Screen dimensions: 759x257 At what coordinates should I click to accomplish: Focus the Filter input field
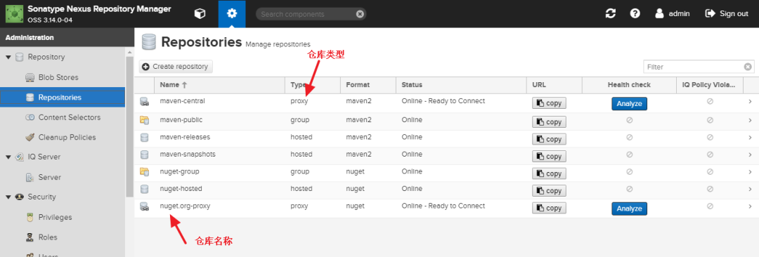point(693,67)
